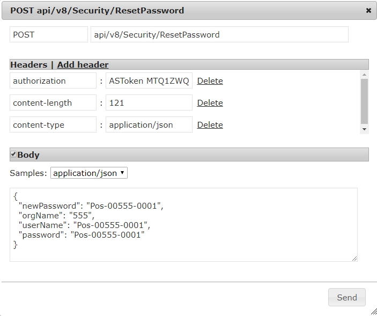Open the Samples application/json dropdown
The width and height of the screenshot is (377, 316).
88,173
